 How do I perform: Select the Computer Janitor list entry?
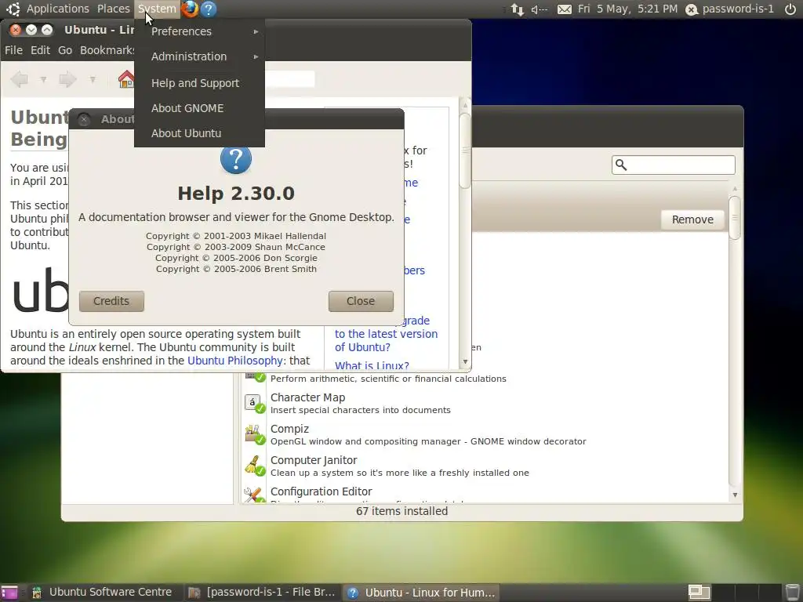[484, 466]
